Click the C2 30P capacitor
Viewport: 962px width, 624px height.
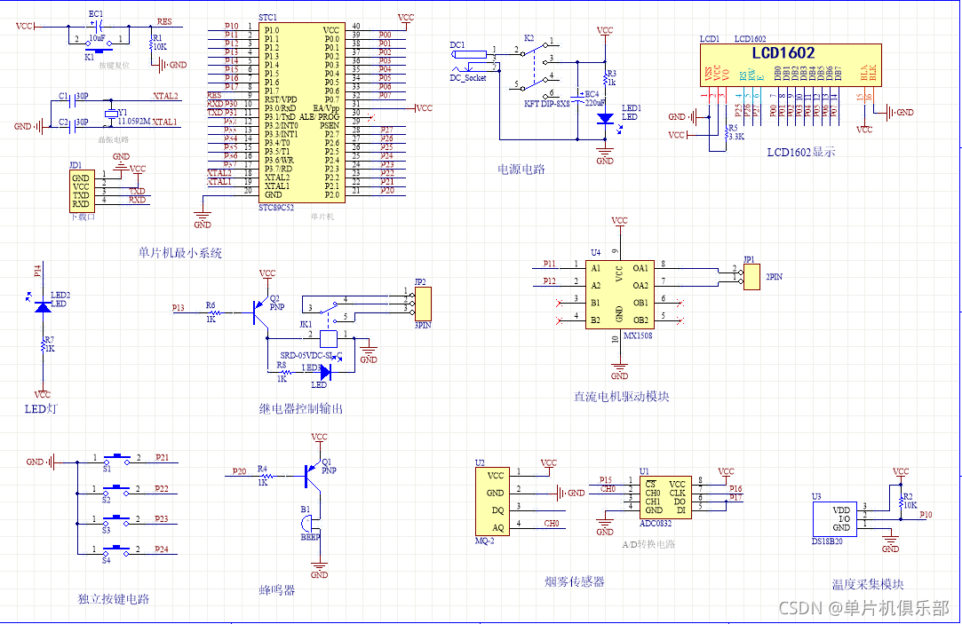[x=75, y=125]
